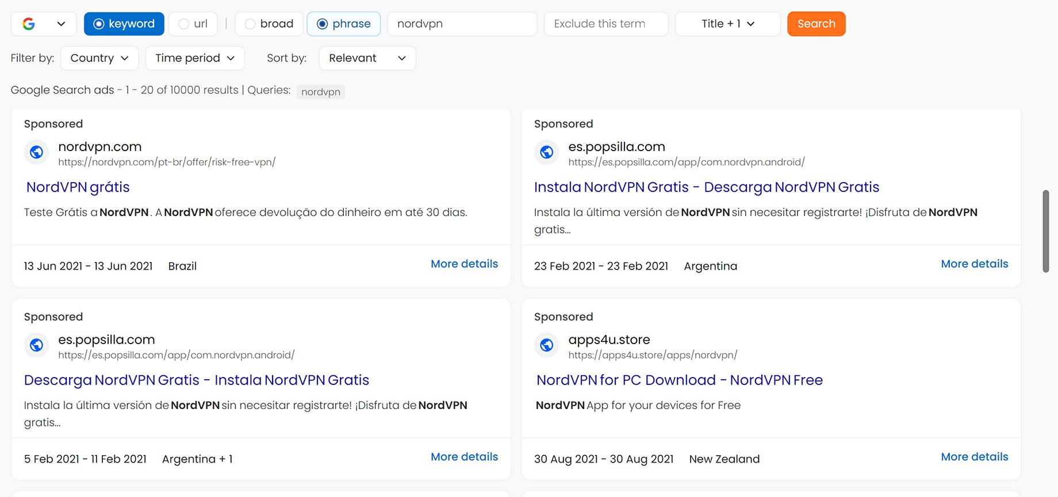Click globe icon beside apps4u.store
This screenshot has width=1058, height=497.
[x=547, y=345]
